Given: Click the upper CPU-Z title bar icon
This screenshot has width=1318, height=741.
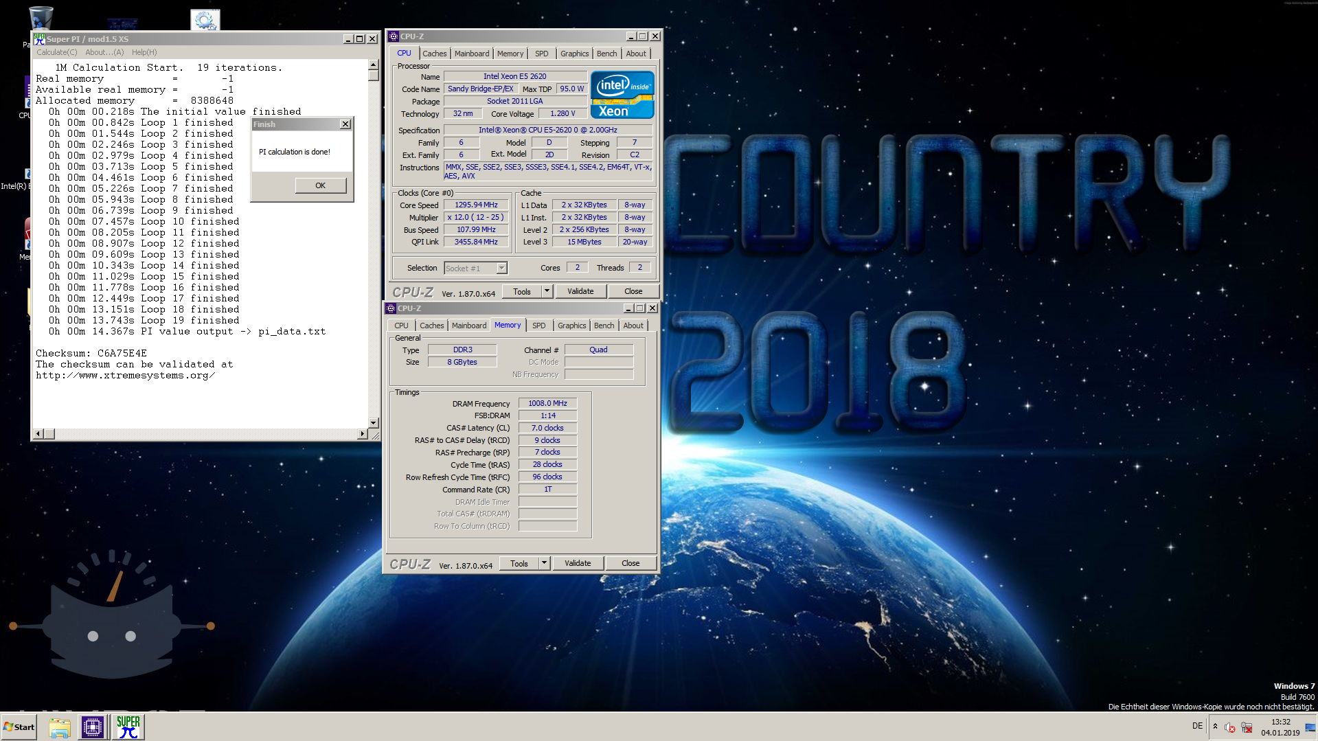Looking at the screenshot, I should [394, 36].
